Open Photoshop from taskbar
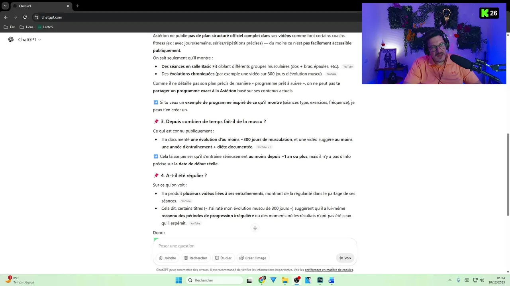510x286 pixels. pos(320,280)
